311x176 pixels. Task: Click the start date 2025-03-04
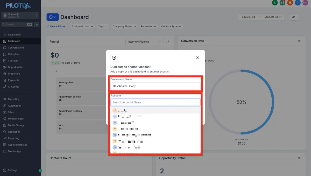pos(249,17)
